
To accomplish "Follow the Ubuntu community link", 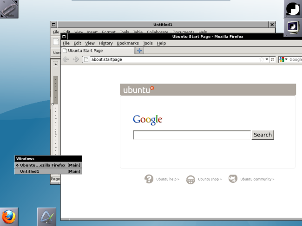I will click(x=257, y=179).
